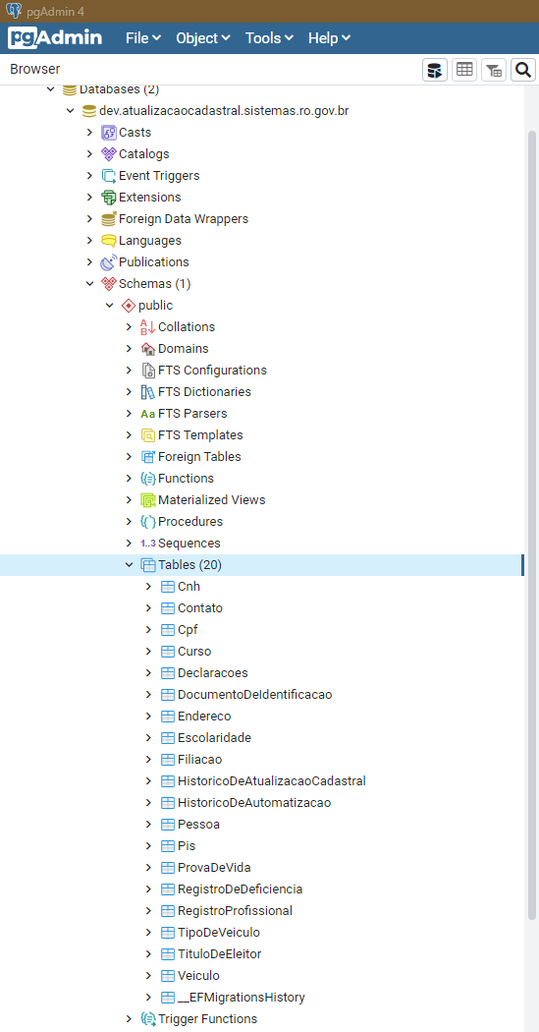Viewport: 539px width, 1032px height.
Task: Collapse the dev.atualizacaocadastral database node
Action: click(71, 110)
